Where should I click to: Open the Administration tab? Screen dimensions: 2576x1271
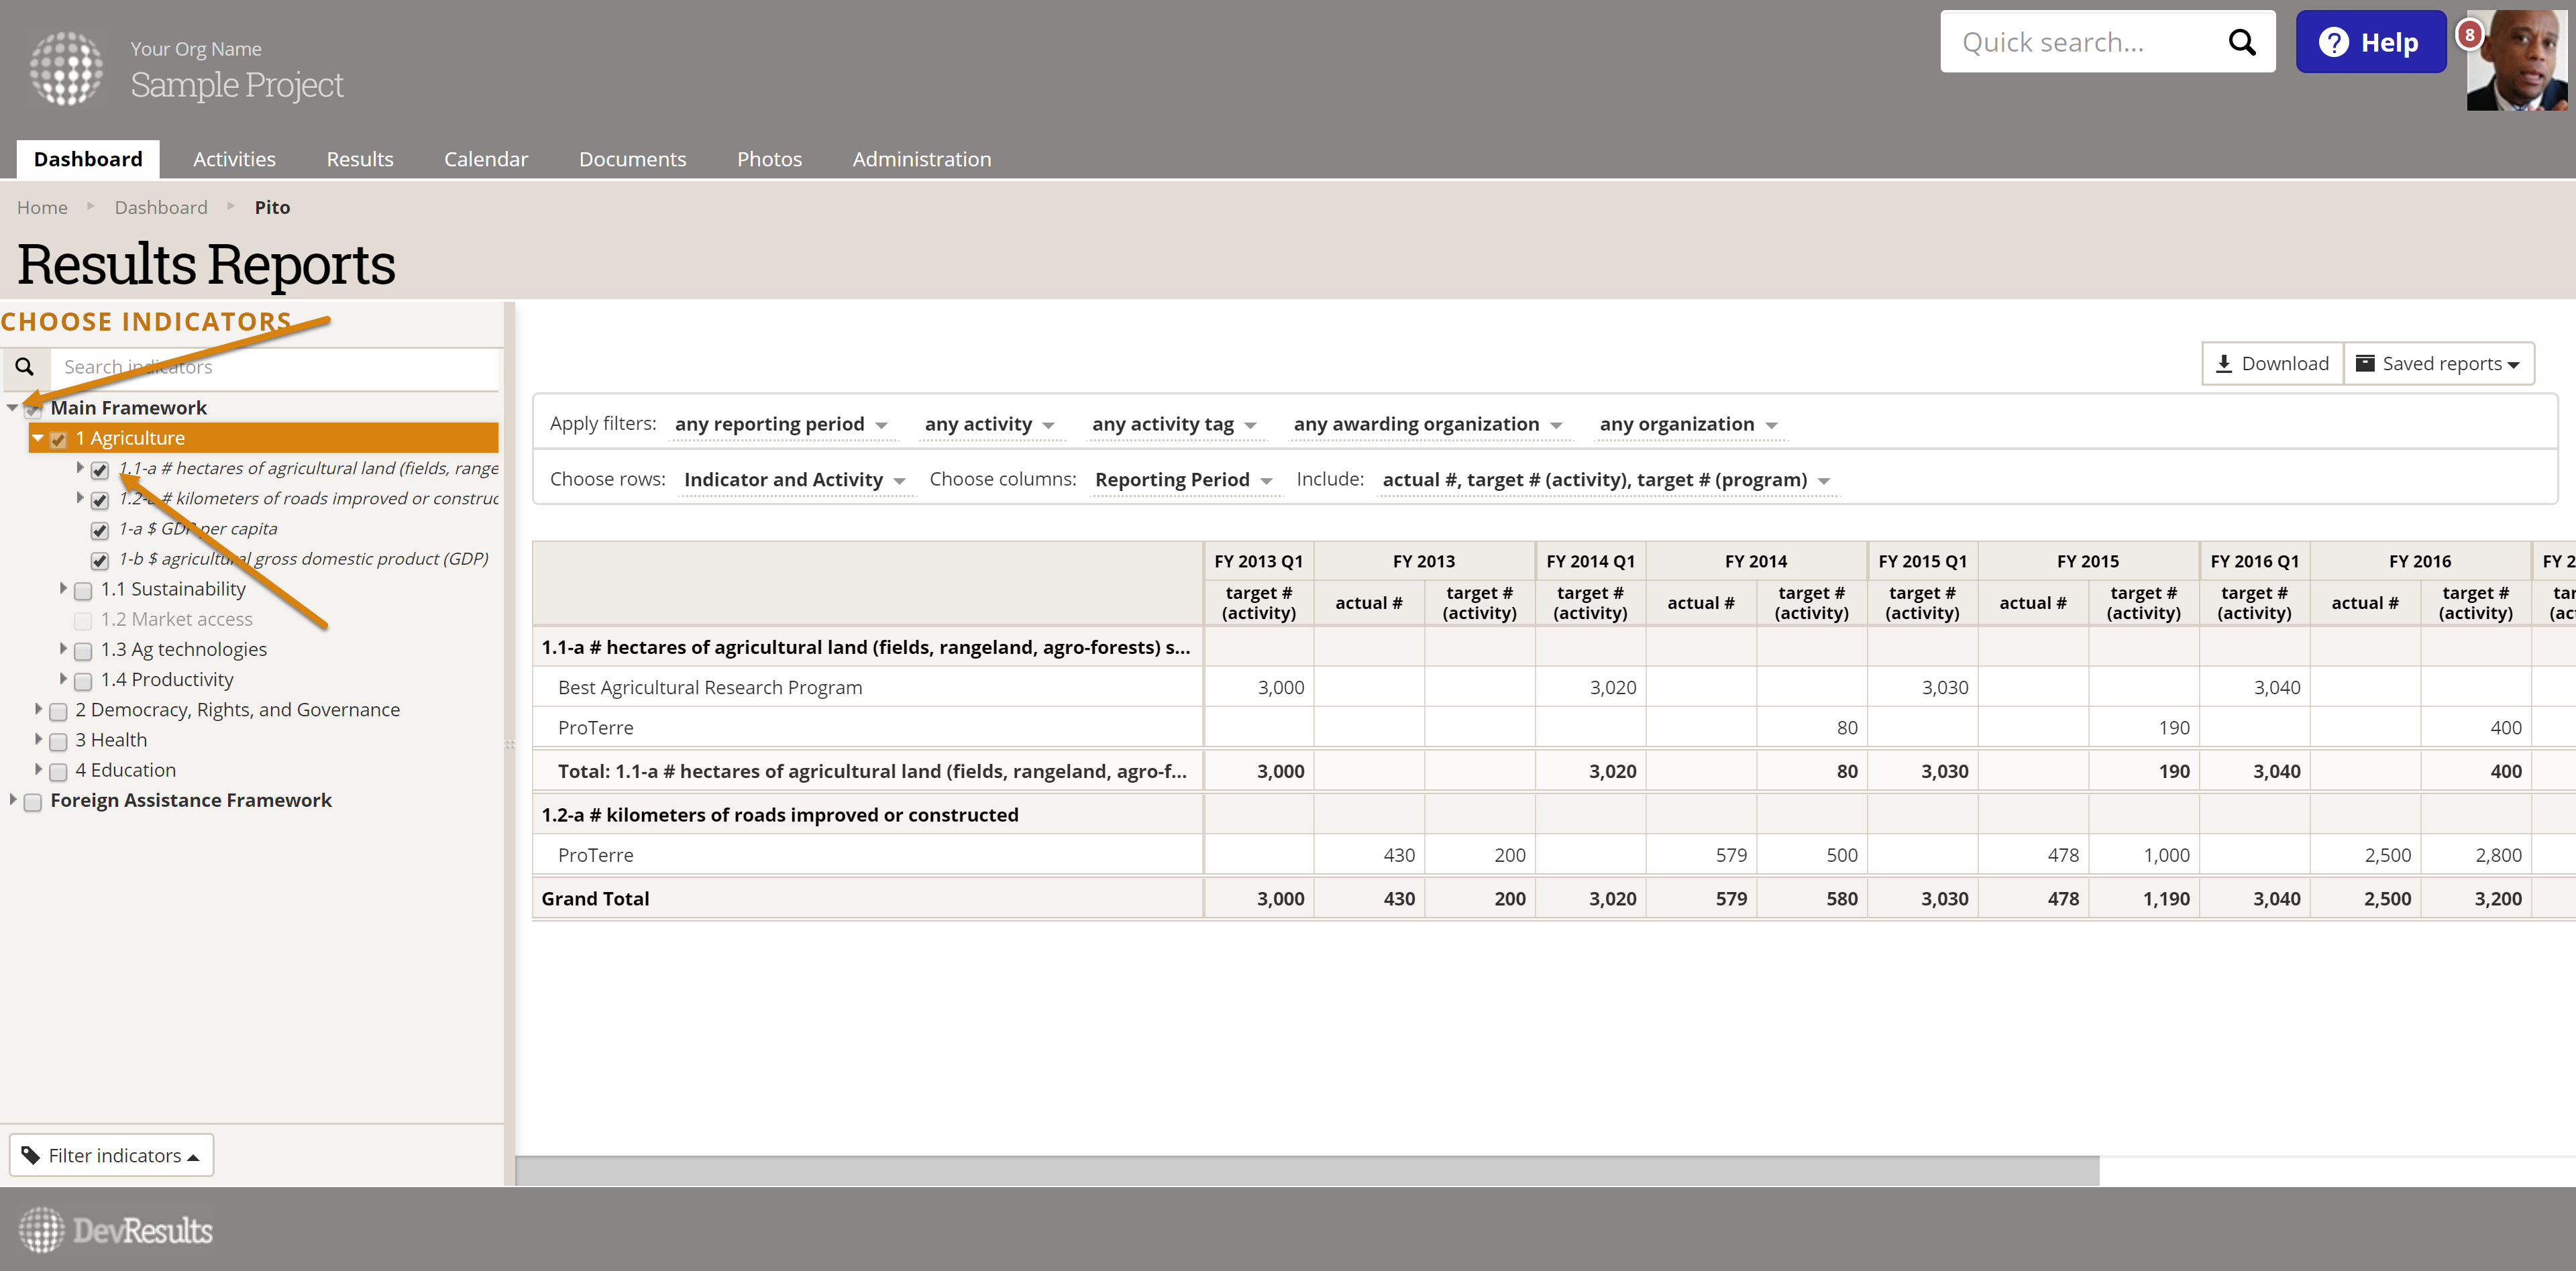pos(921,159)
